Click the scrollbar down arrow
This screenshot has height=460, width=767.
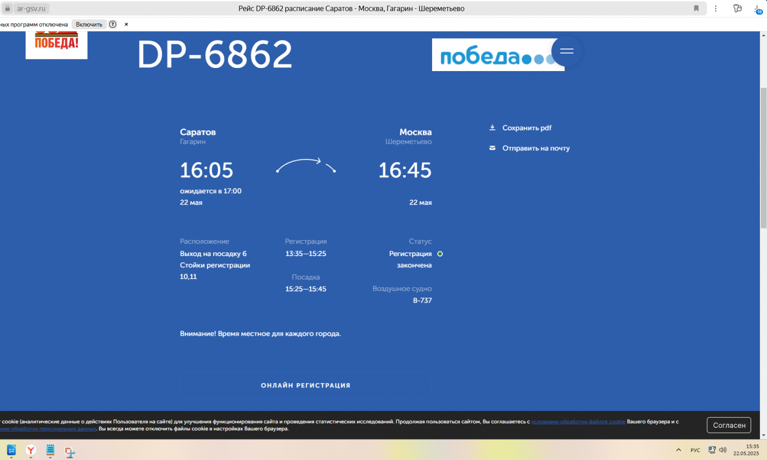point(763,435)
